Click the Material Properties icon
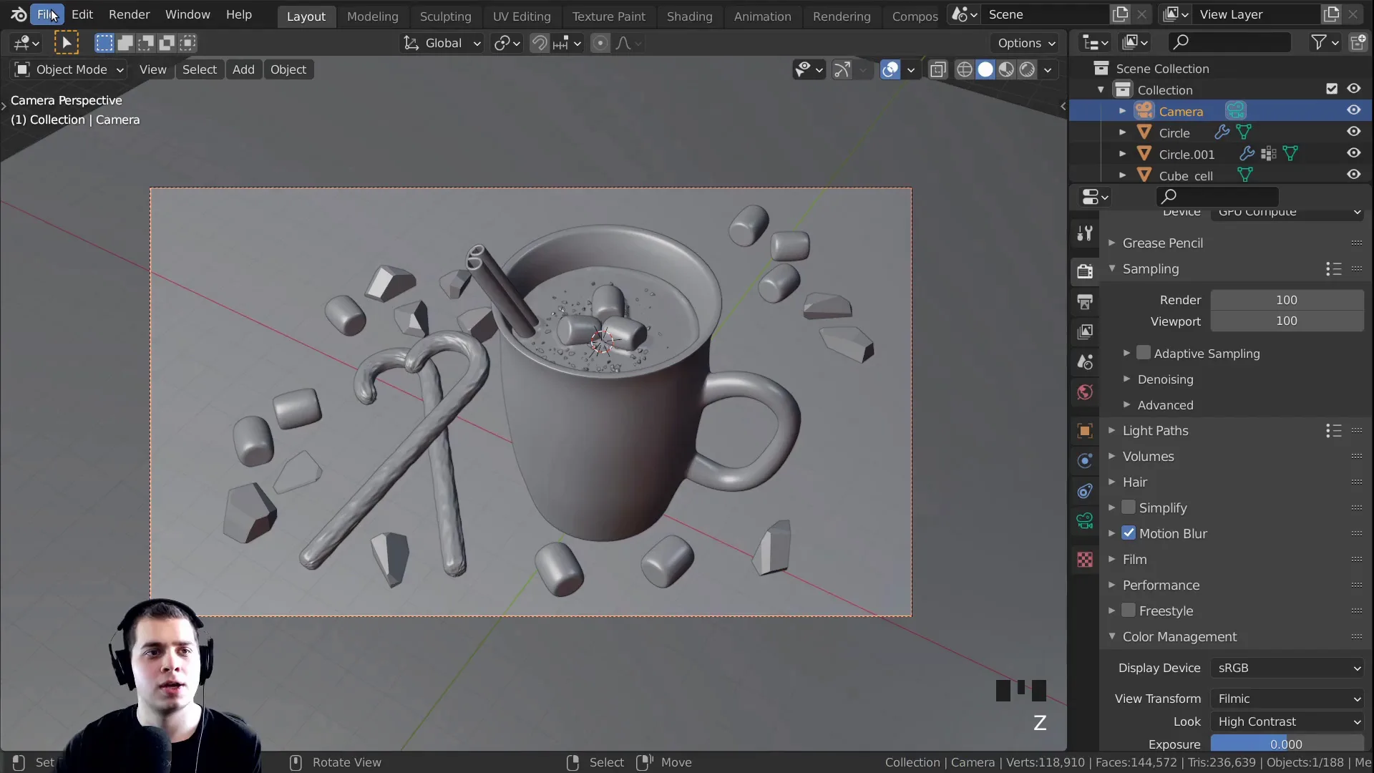The height and width of the screenshot is (773, 1374). (x=1085, y=560)
